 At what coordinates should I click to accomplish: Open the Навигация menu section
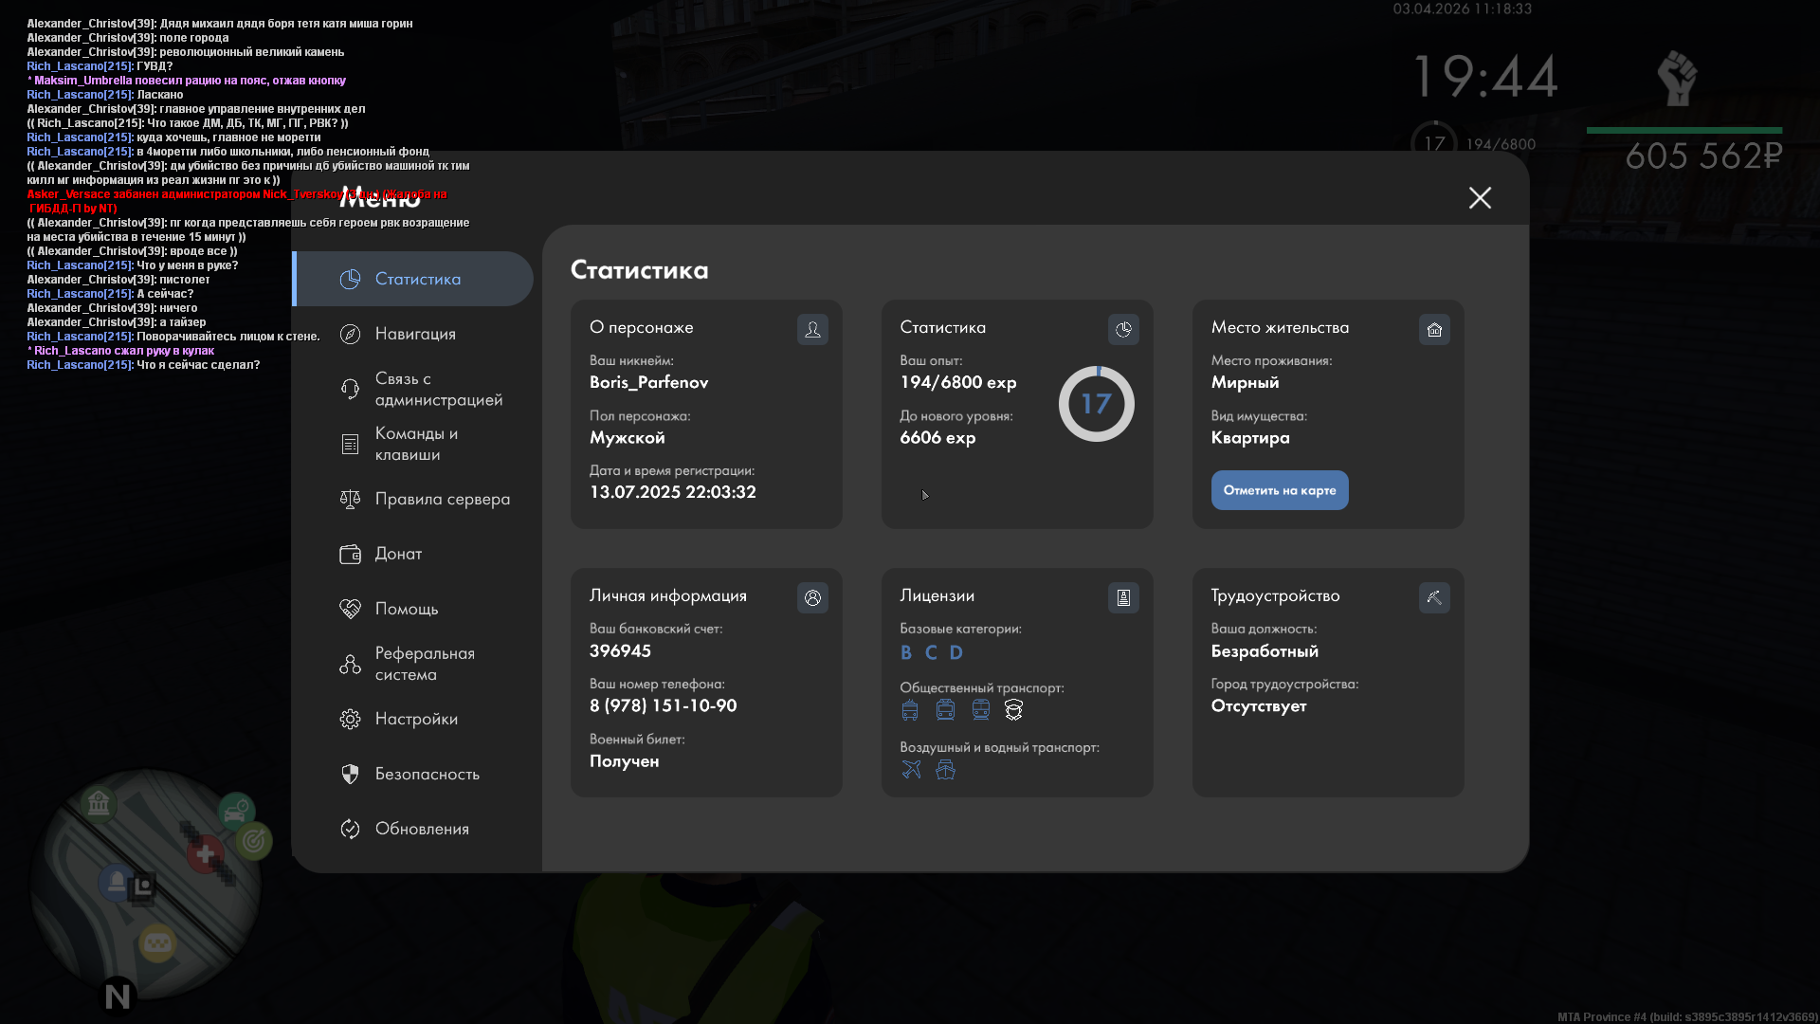pyautogui.click(x=415, y=334)
